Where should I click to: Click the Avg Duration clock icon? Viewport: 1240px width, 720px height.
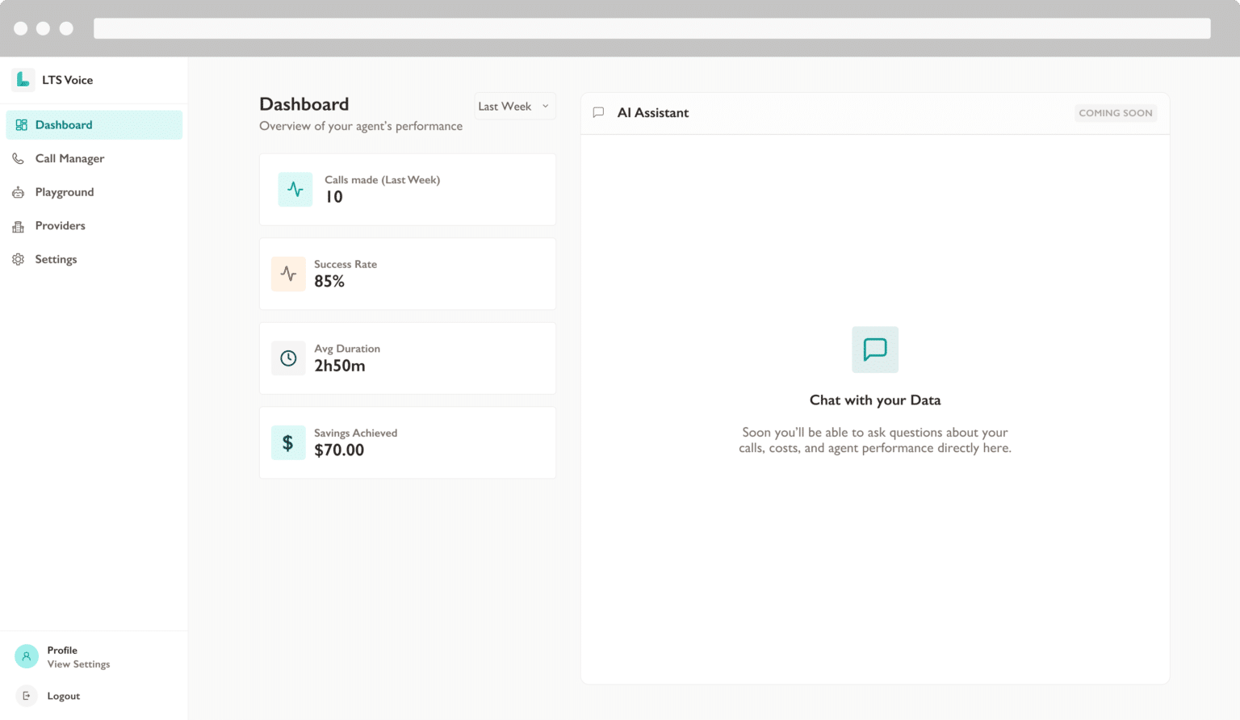click(288, 358)
